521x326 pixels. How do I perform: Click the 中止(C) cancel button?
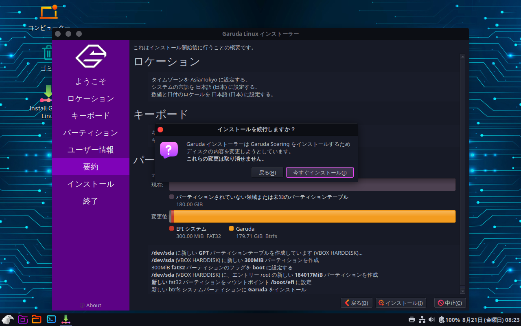point(450,303)
